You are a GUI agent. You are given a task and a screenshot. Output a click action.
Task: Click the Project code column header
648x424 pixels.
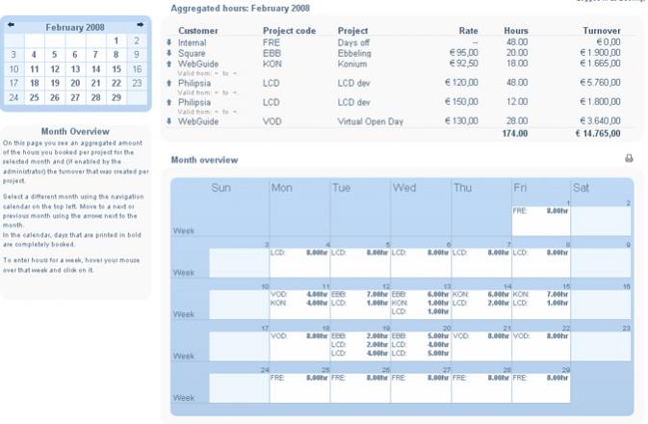point(289,31)
